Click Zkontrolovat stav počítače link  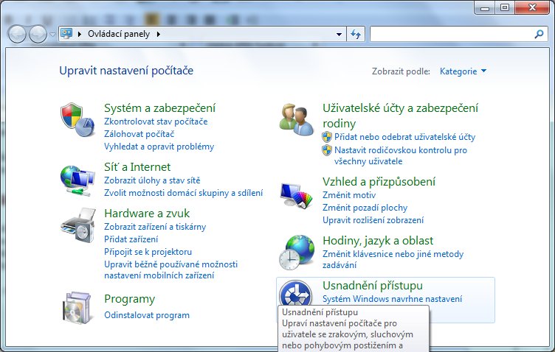156,122
